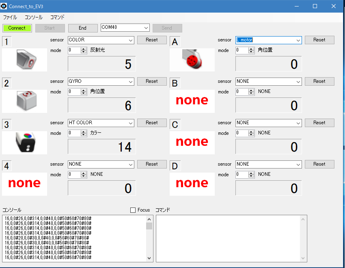Open the ファイル menu

click(10, 17)
